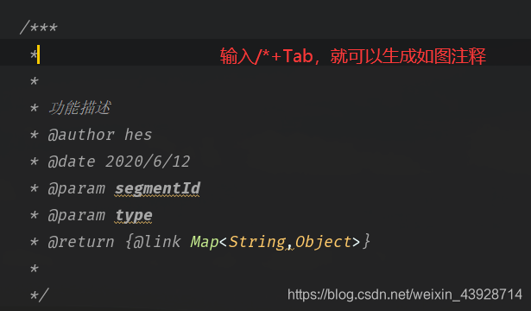Click the closing */ comment line

pyautogui.click(x=39, y=295)
